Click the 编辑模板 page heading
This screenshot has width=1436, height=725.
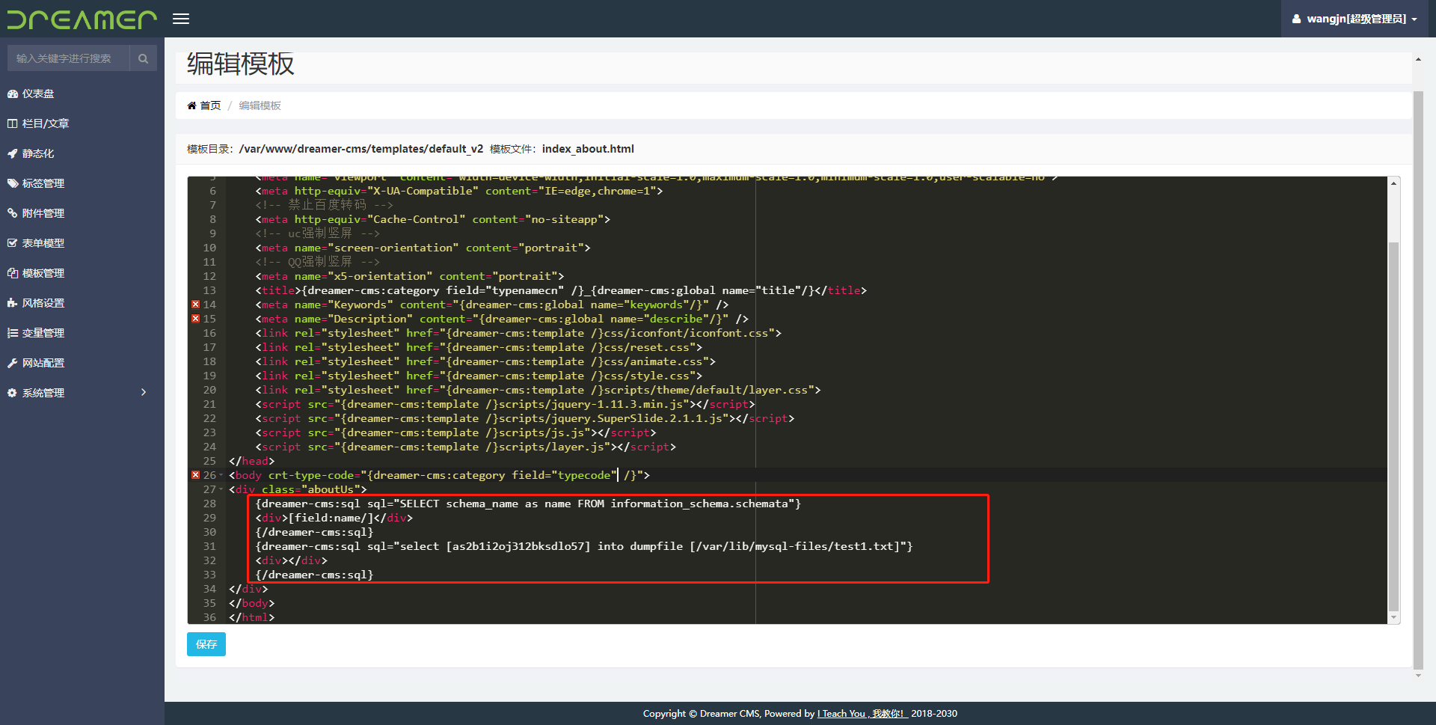(241, 64)
